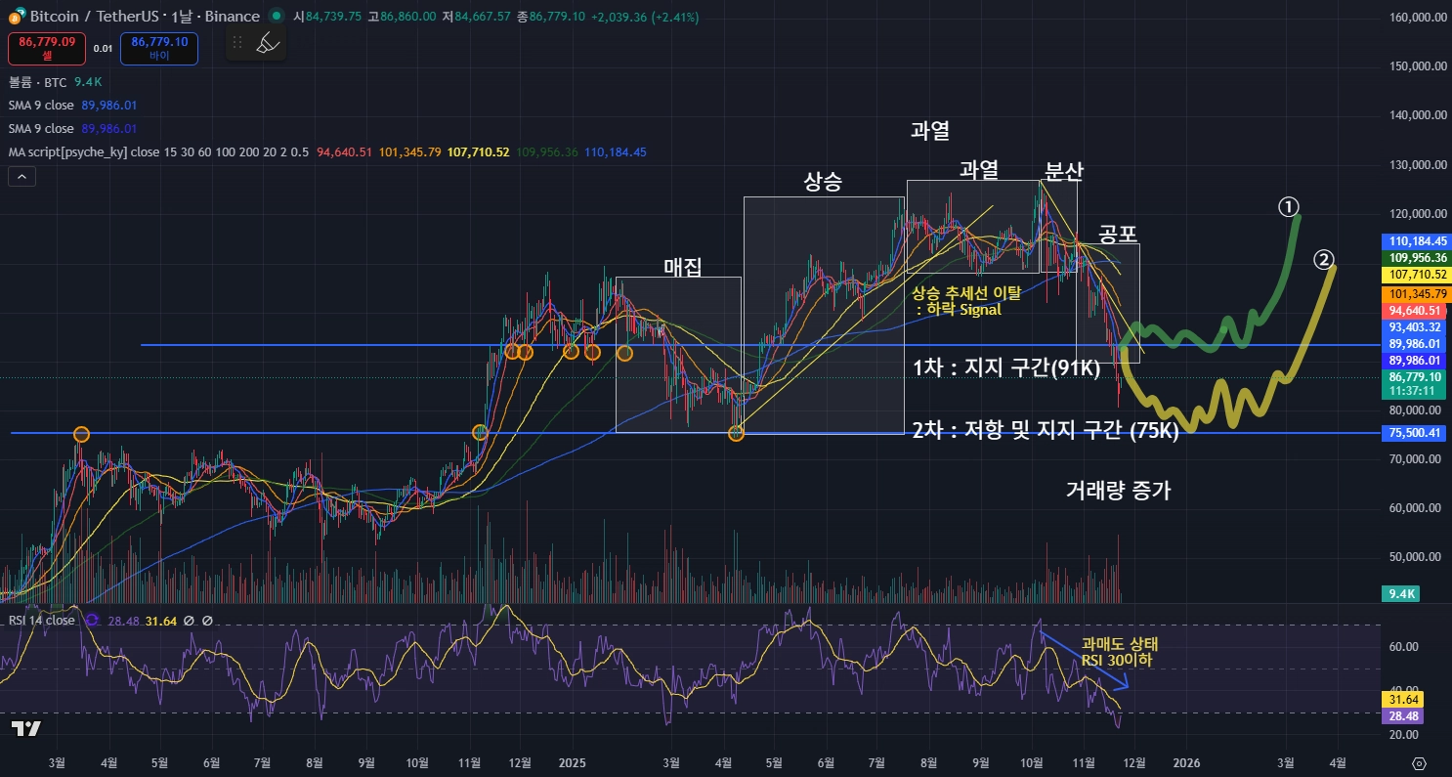
Task: Click the 101,345.79 value in MA legend
Action: coord(409,151)
